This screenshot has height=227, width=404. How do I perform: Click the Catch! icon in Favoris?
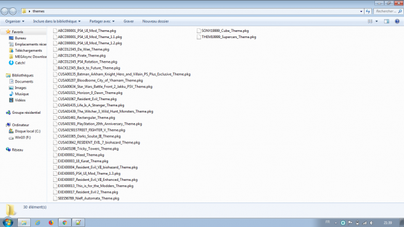coord(11,63)
